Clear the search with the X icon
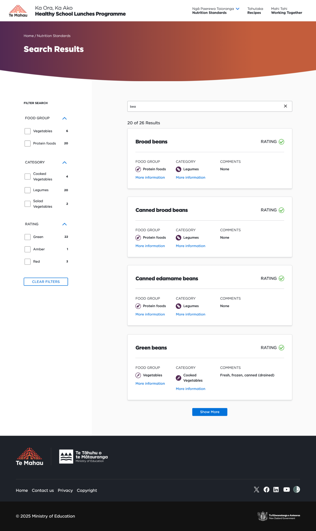This screenshot has width=316, height=531. (x=285, y=106)
